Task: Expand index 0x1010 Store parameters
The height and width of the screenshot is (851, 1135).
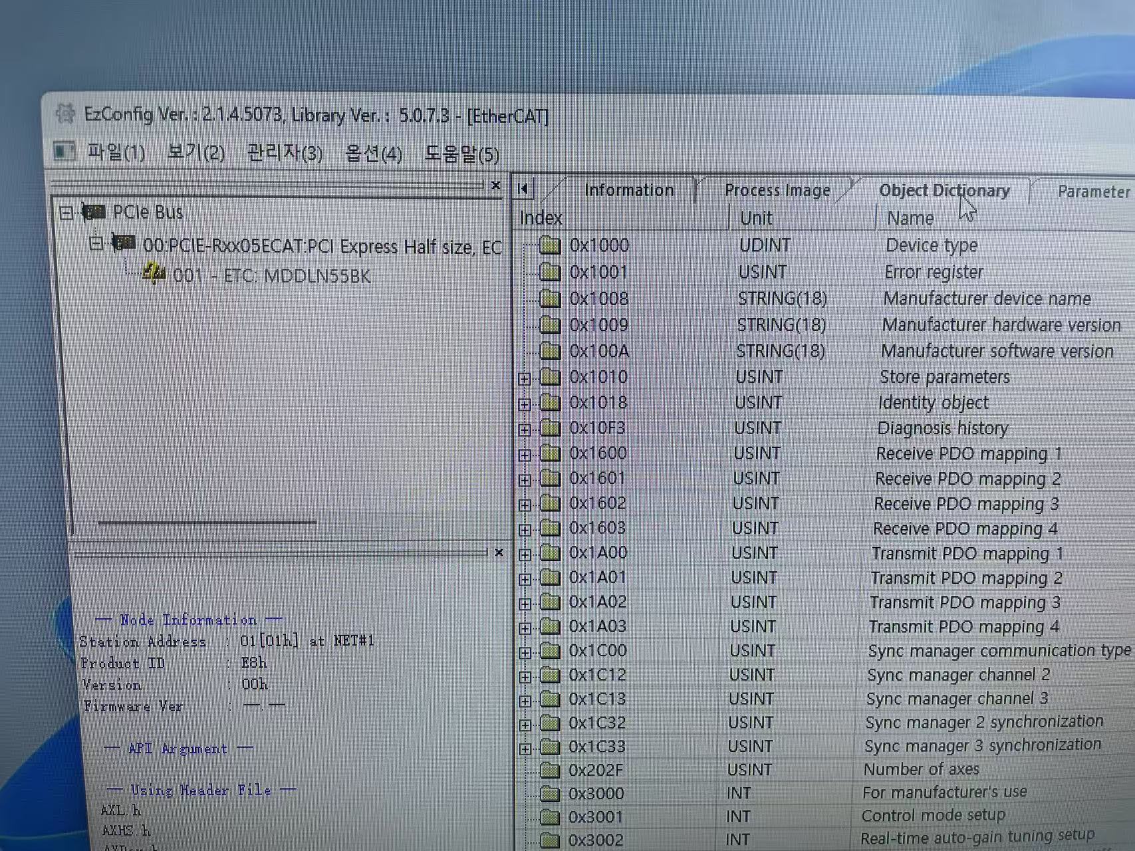Action: 525,379
